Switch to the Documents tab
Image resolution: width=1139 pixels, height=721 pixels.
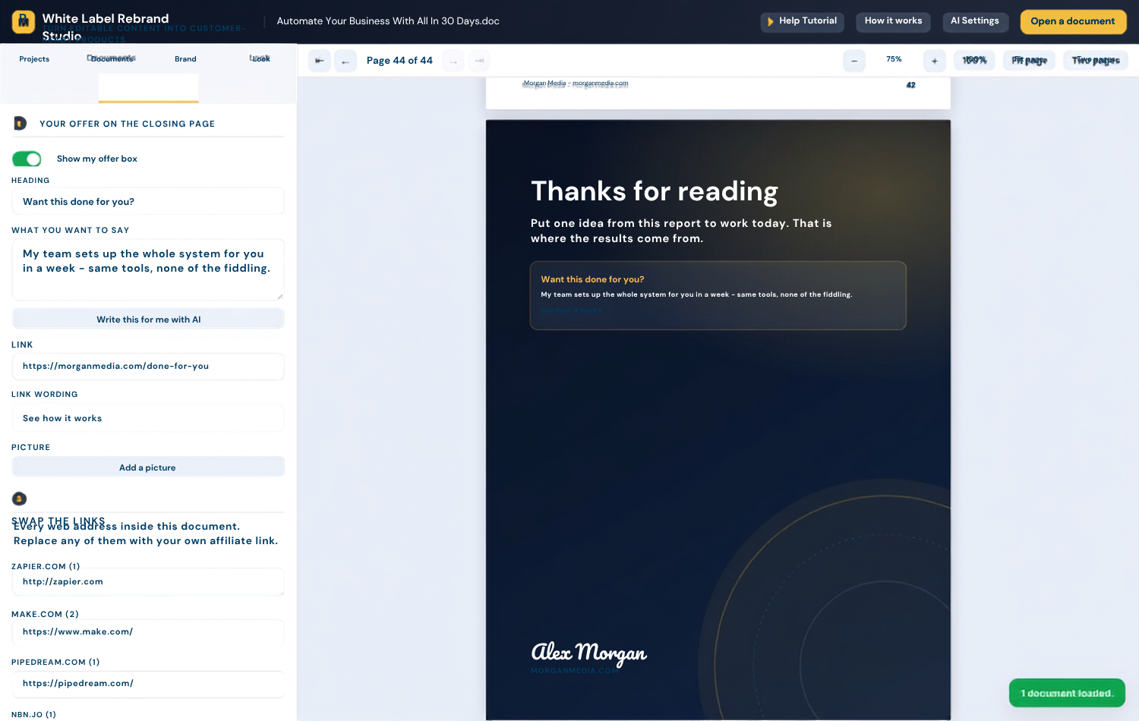pyautogui.click(x=112, y=58)
